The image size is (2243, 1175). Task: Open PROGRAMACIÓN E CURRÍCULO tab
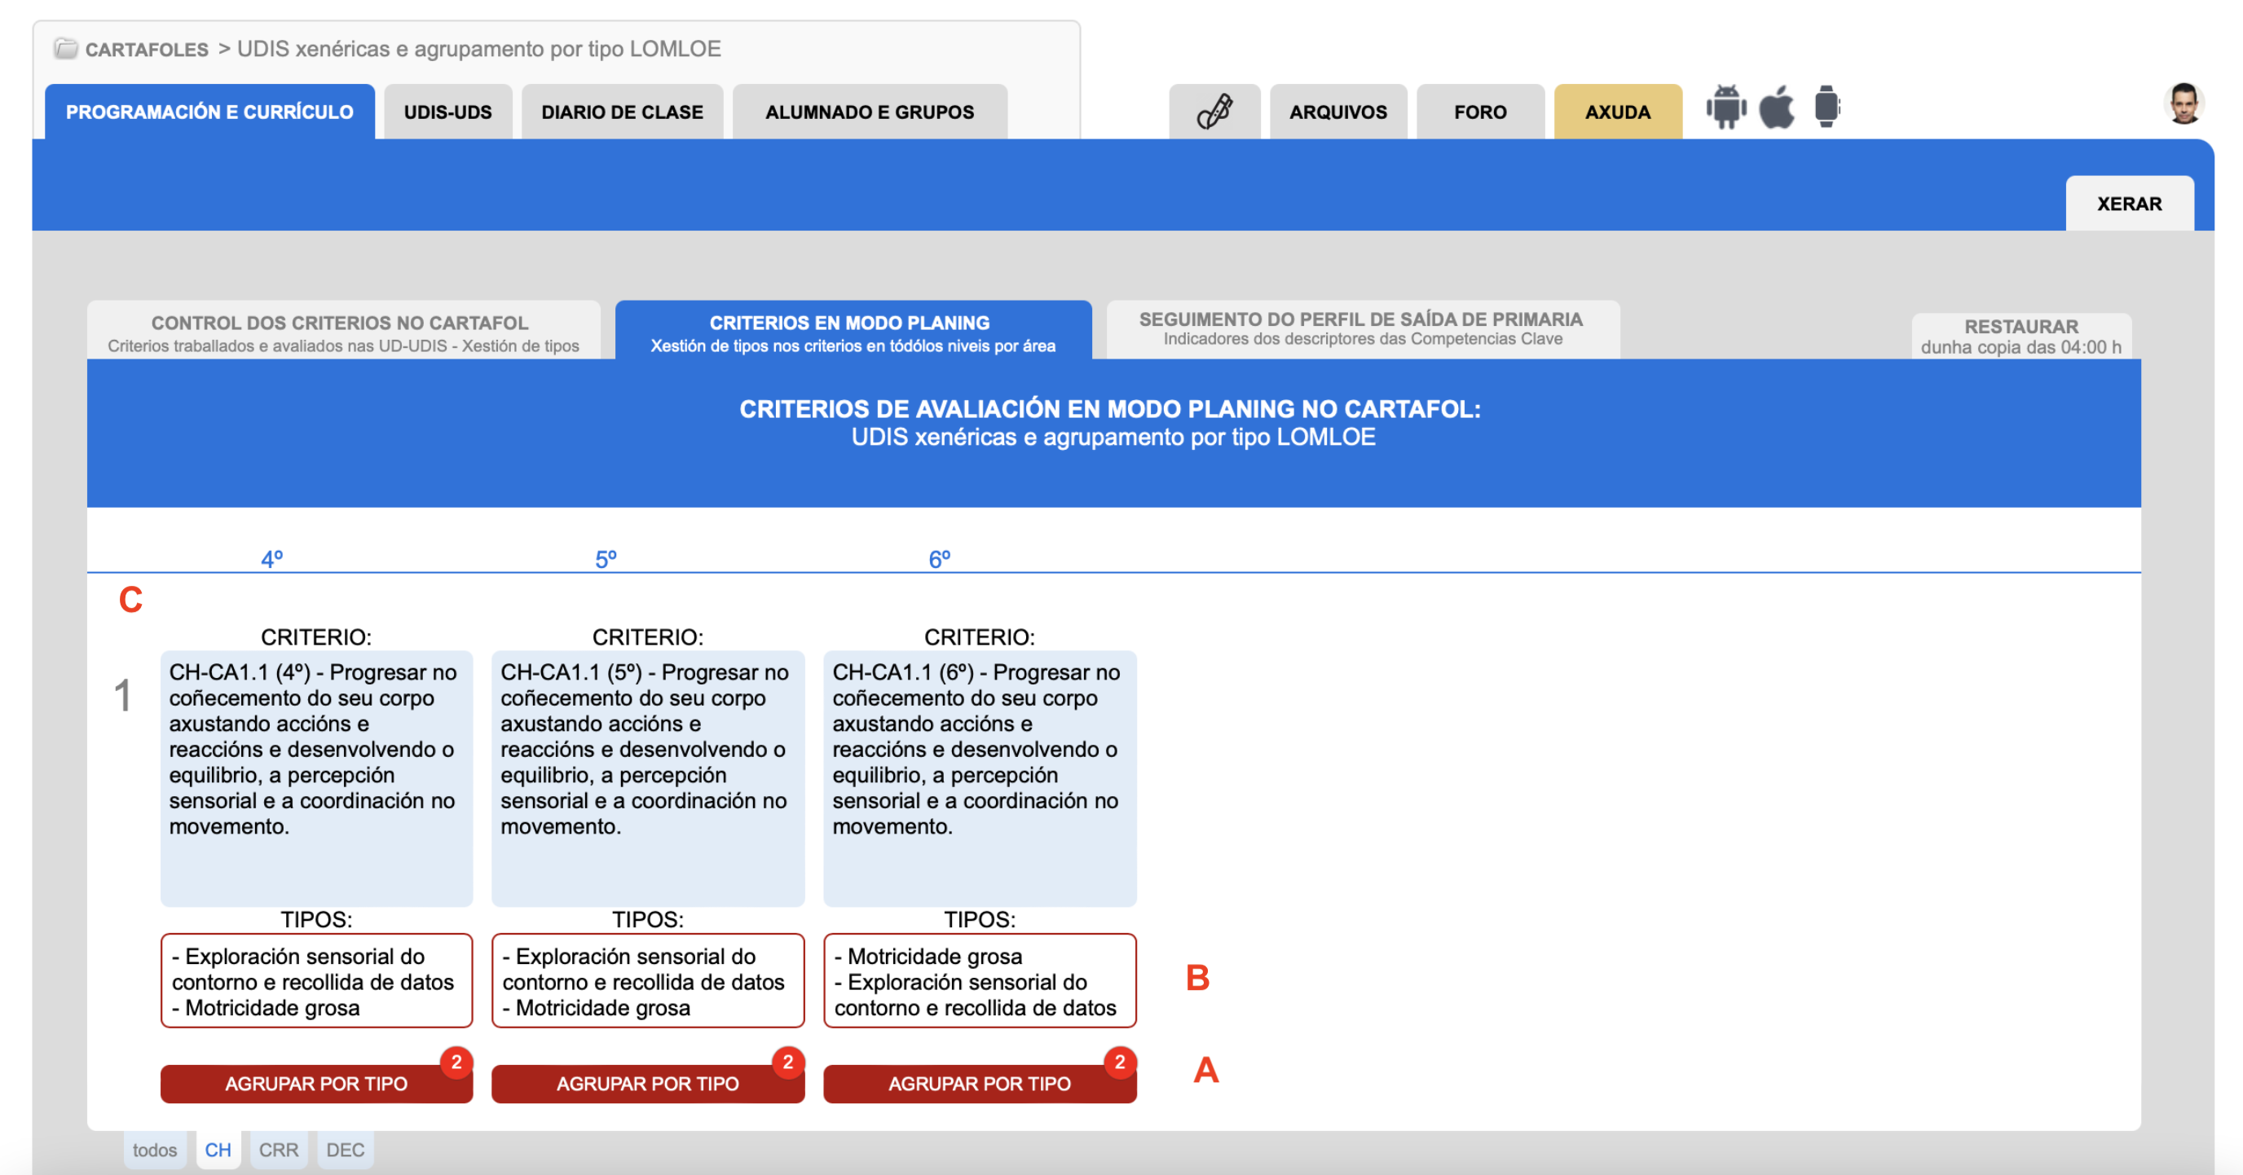click(x=209, y=112)
